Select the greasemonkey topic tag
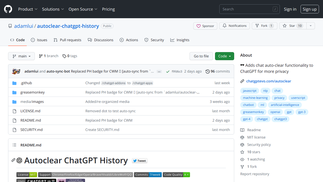The height and width of the screenshot is (182, 323). [253, 112]
